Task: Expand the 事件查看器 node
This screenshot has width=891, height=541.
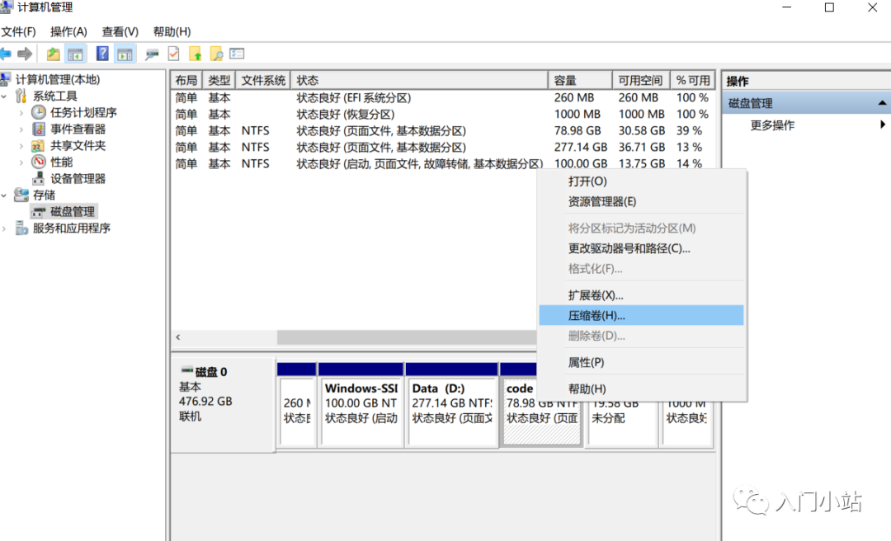Action: click(x=21, y=129)
